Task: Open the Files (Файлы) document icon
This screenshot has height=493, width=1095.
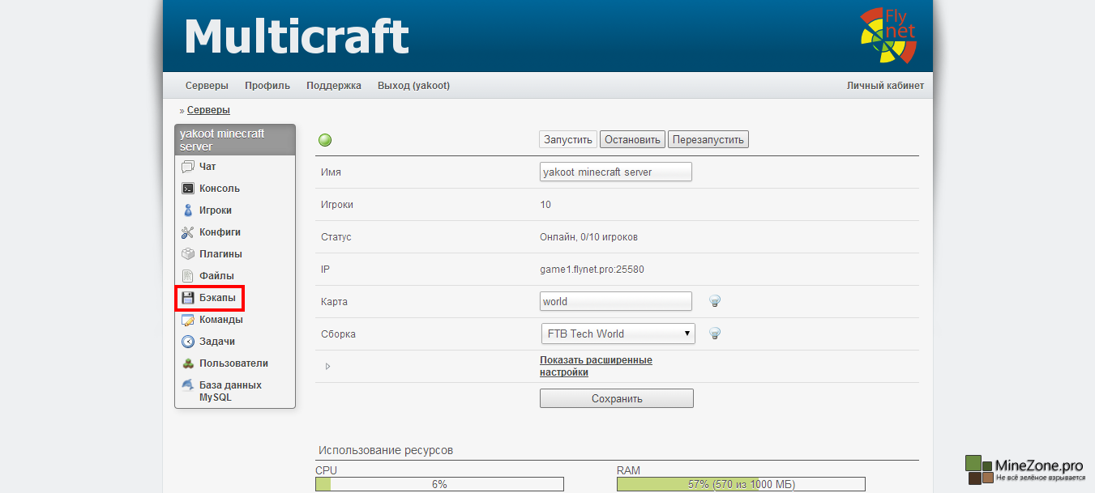Action: click(188, 276)
